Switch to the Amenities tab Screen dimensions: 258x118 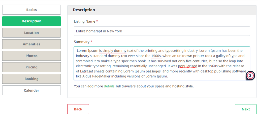(31, 44)
